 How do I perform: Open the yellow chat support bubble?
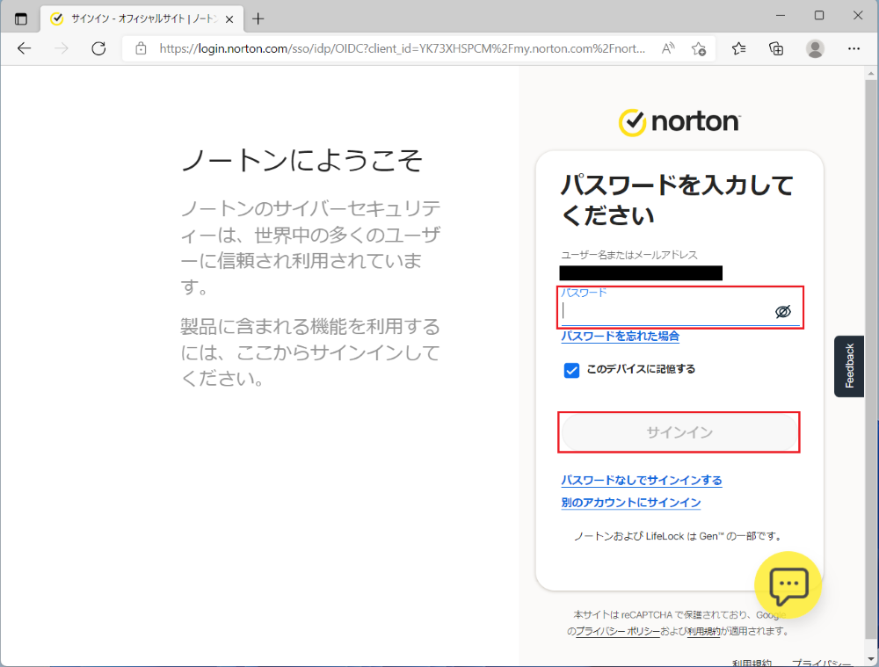[788, 584]
